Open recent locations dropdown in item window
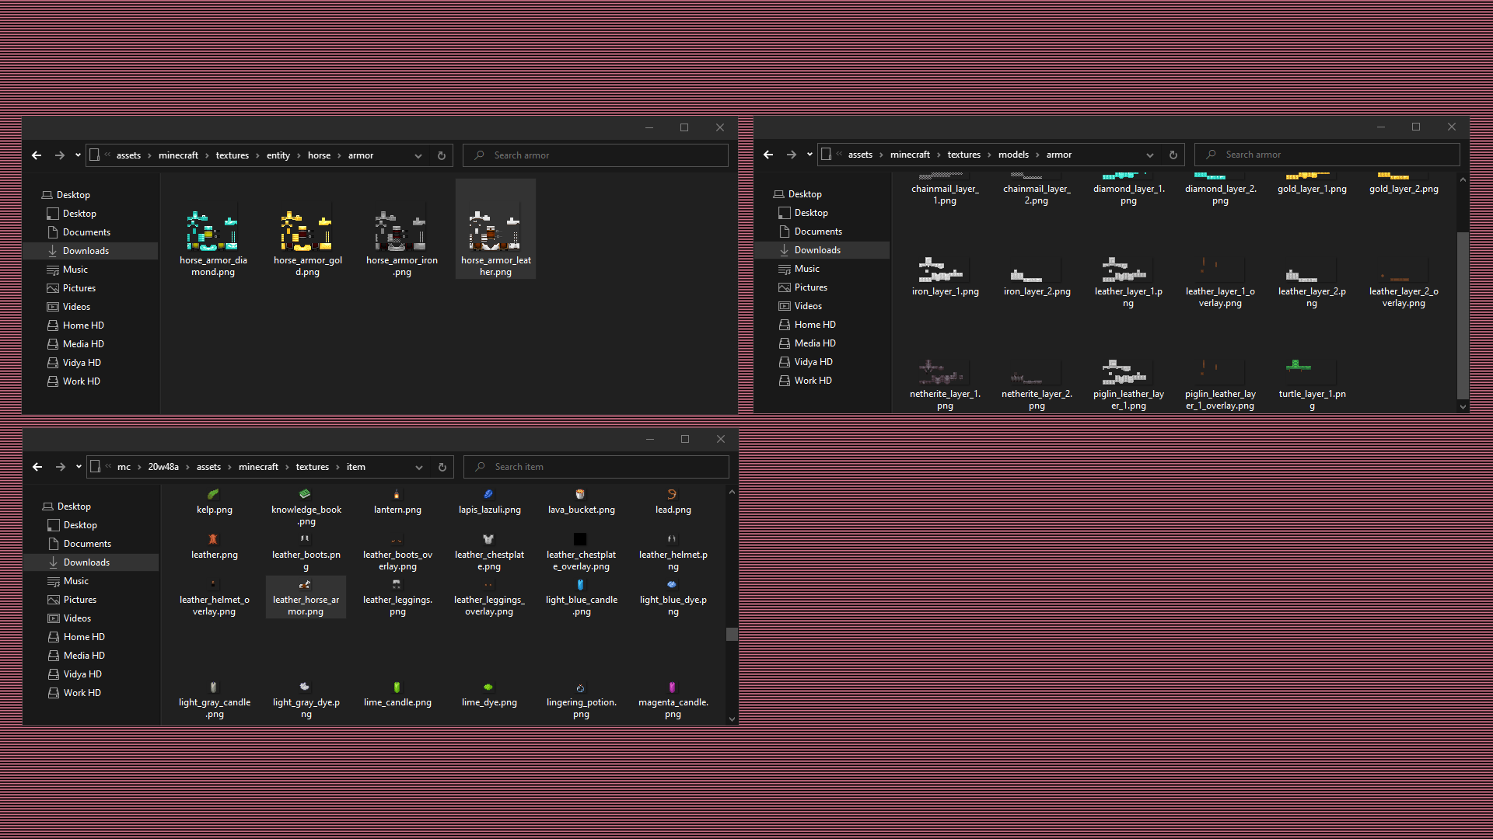The width and height of the screenshot is (1493, 839). point(79,467)
